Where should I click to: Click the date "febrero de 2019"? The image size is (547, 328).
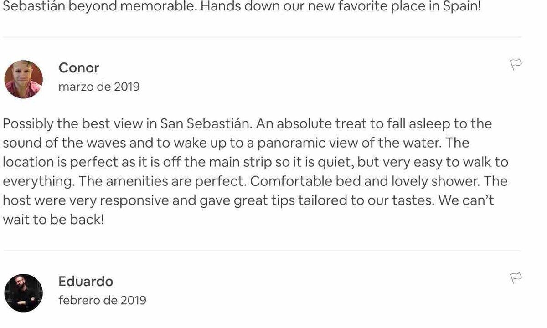tap(102, 300)
